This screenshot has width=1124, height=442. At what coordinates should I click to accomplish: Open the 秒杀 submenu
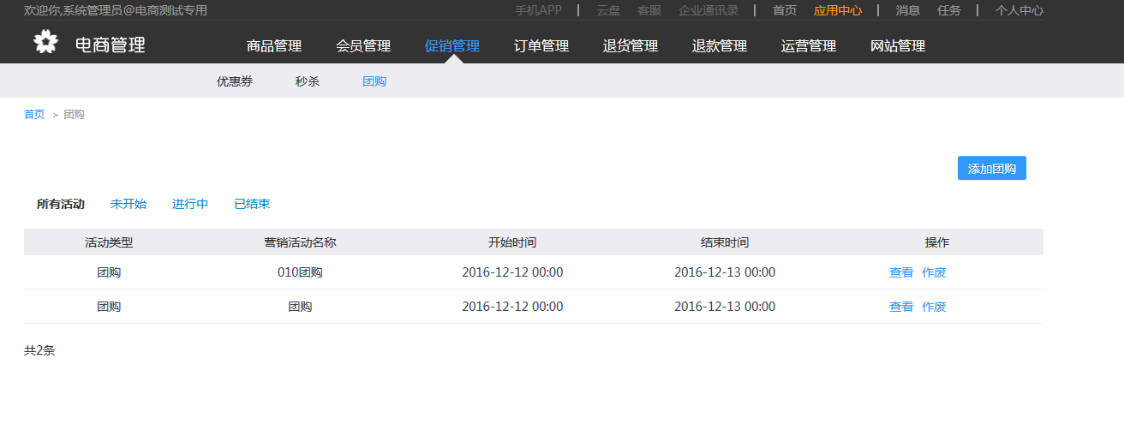[308, 81]
